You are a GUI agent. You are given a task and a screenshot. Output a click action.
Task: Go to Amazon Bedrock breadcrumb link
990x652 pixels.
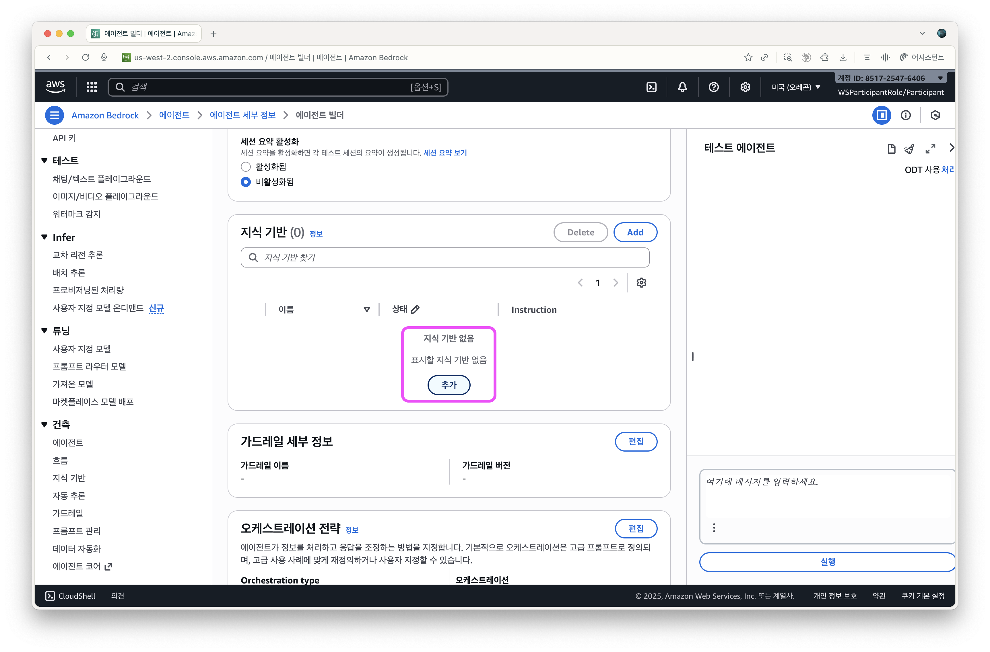point(105,115)
